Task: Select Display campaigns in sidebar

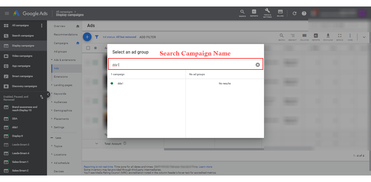Action: coord(23,46)
